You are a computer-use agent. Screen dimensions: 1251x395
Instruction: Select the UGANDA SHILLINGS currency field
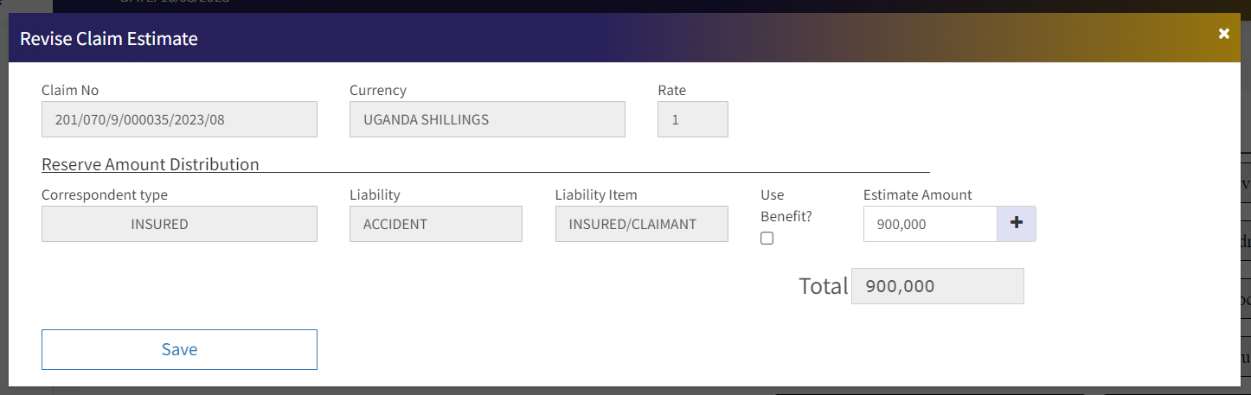coord(487,119)
